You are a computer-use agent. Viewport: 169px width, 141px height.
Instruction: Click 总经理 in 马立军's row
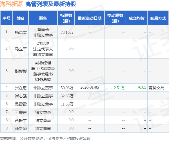click(x=43, y=43)
